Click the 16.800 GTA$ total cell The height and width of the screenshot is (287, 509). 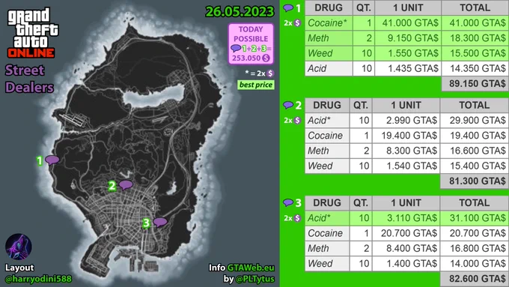pos(475,248)
